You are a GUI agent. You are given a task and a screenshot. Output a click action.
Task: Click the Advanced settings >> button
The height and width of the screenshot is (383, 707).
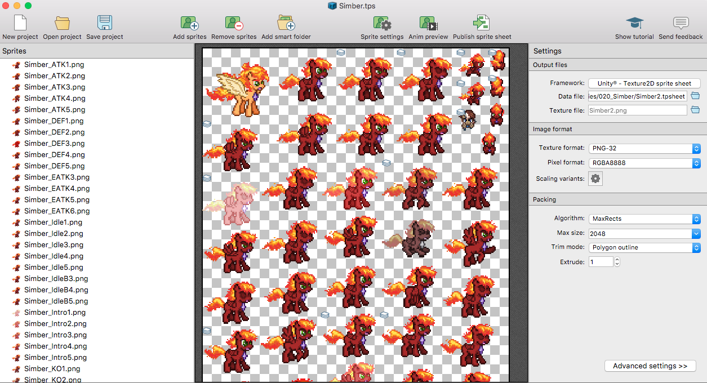coord(650,366)
